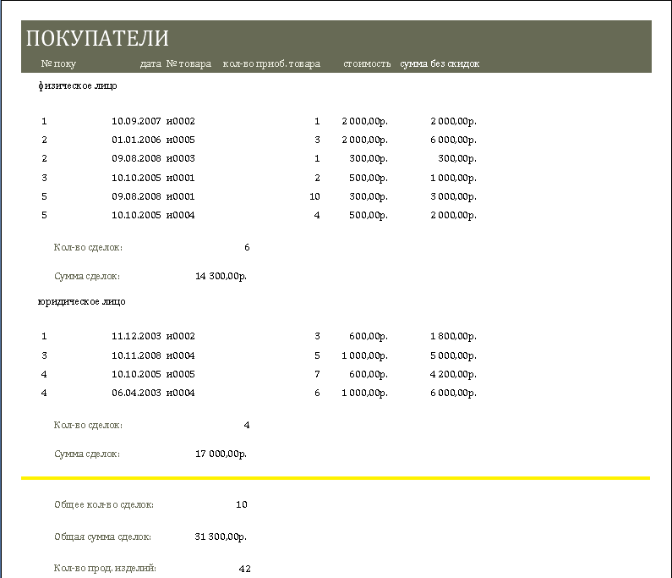Select cost "1 000,00р." in the 10.11.2008 row
The width and height of the screenshot is (672, 578).
tap(364, 355)
